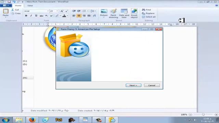Open Find in the Editing group
Screen dimensions: 219x123
146,10
